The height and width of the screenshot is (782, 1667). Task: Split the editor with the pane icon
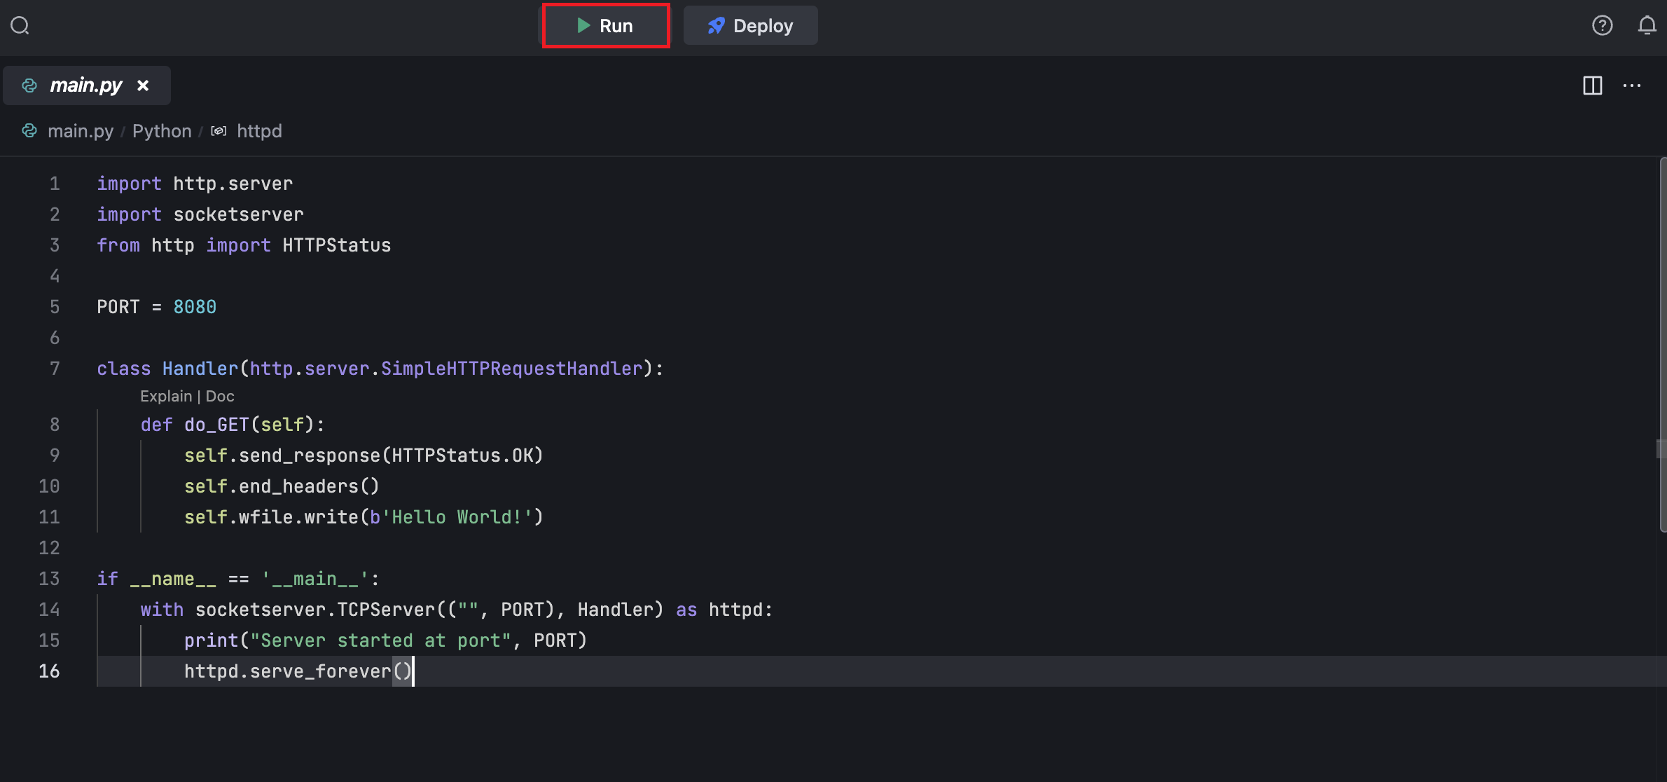1592,85
